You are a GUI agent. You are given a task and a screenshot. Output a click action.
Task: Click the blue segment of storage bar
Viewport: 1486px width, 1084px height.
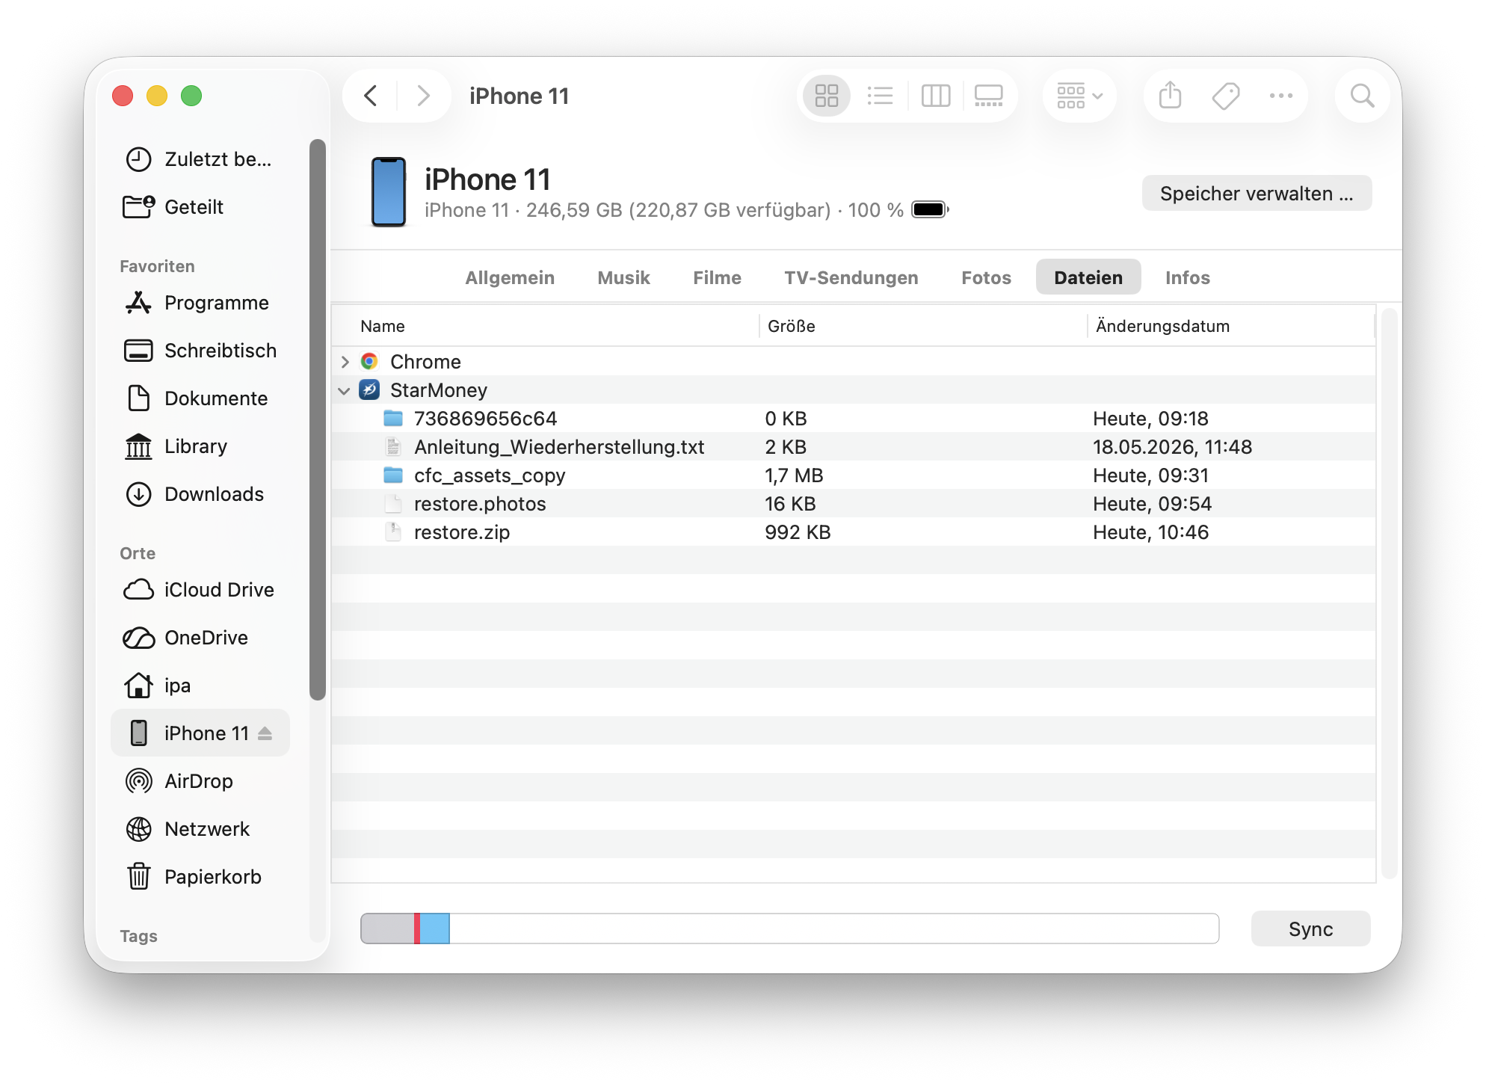(434, 929)
